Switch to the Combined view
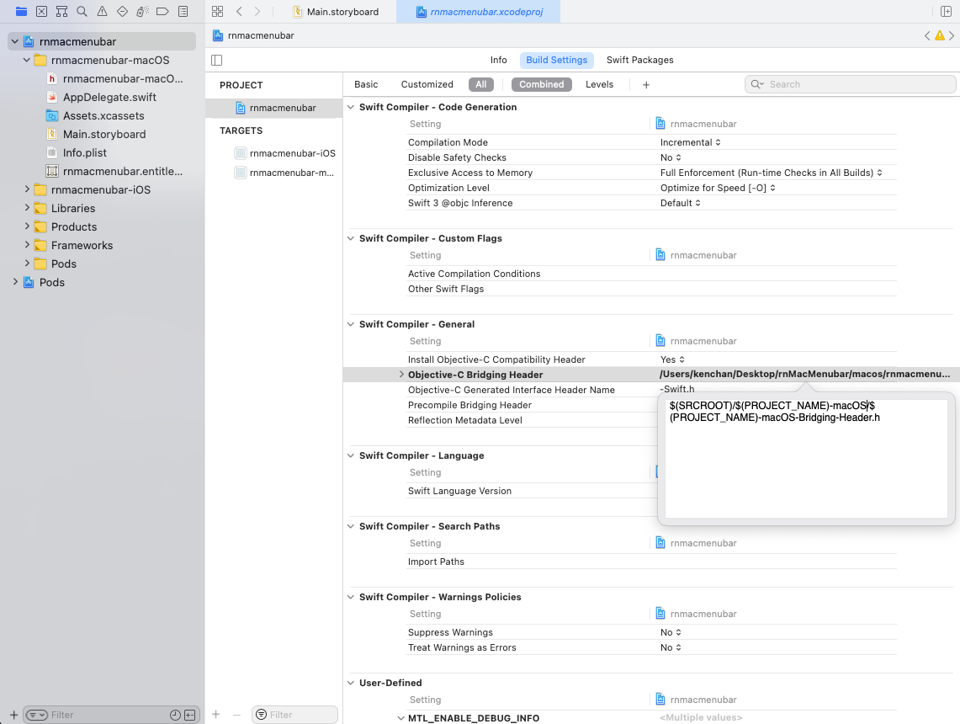The height and width of the screenshot is (724, 960). point(542,84)
